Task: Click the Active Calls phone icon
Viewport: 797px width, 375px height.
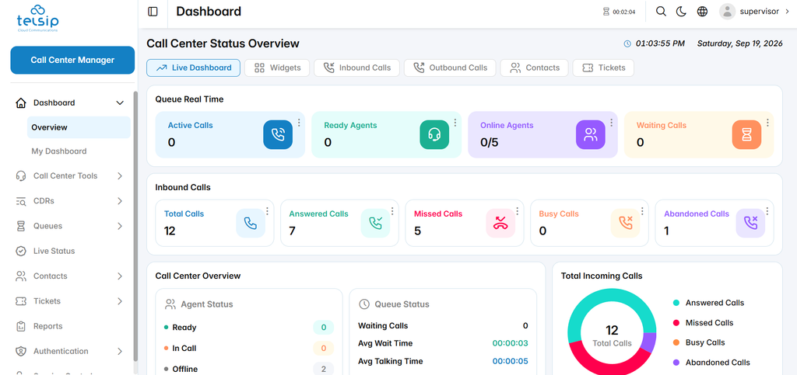Action: pyautogui.click(x=278, y=134)
